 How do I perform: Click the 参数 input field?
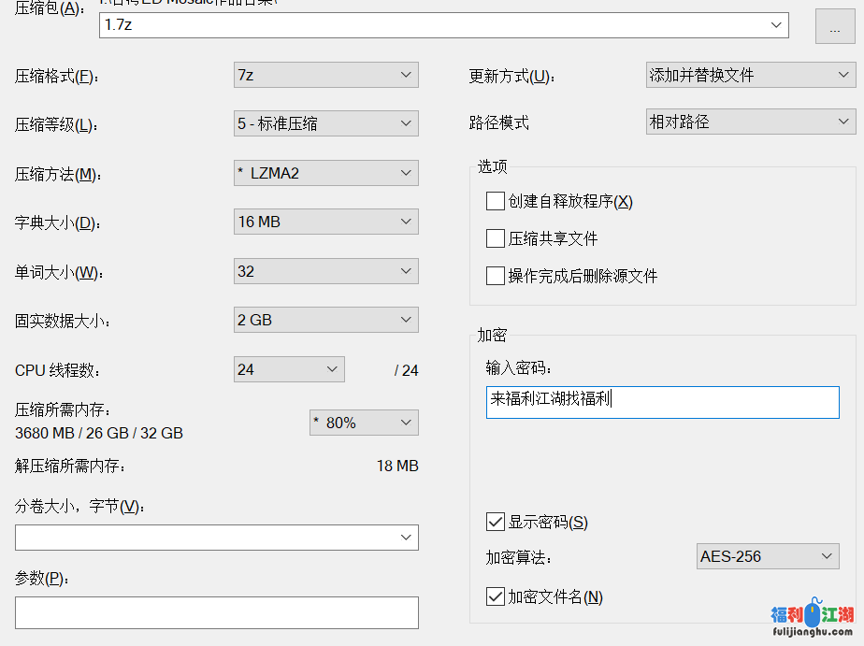tap(217, 612)
